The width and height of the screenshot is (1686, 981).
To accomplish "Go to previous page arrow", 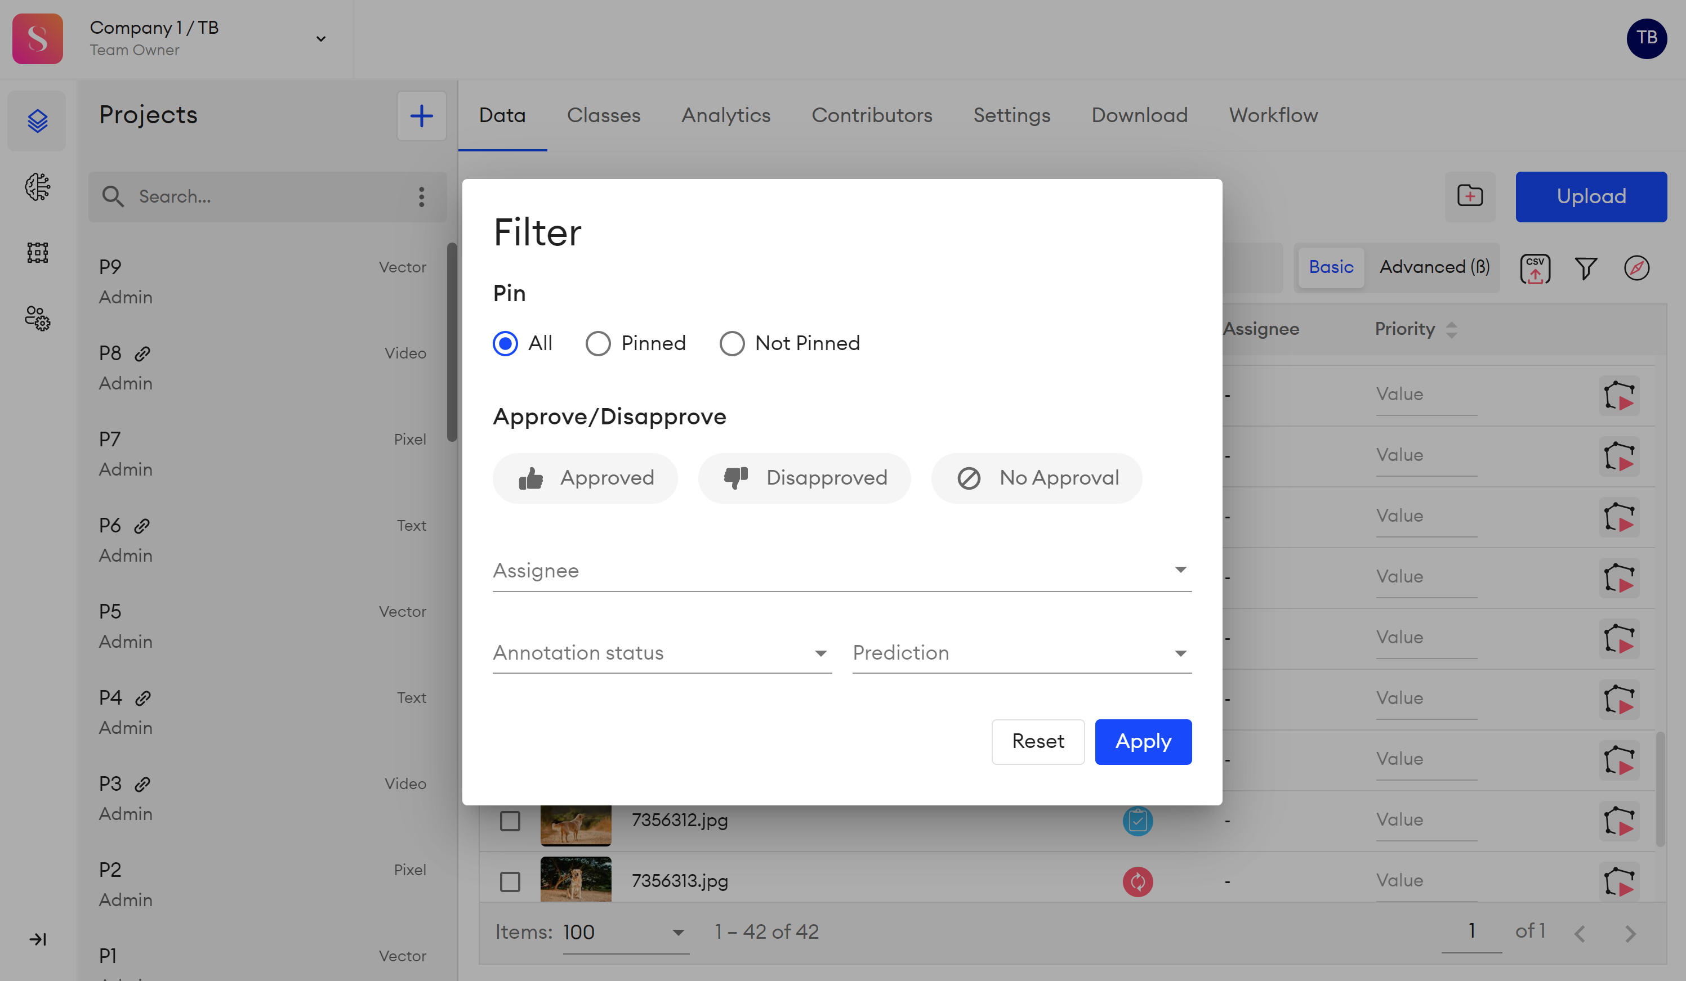I will click(x=1580, y=934).
